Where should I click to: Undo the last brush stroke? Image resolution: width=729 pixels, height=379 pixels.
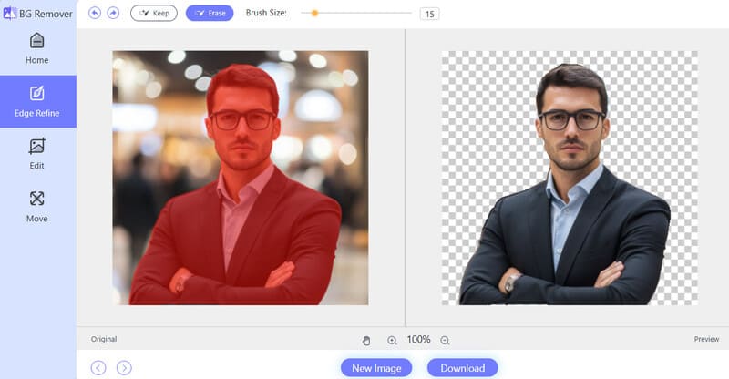pyautogui.click(x=95, y=13)
